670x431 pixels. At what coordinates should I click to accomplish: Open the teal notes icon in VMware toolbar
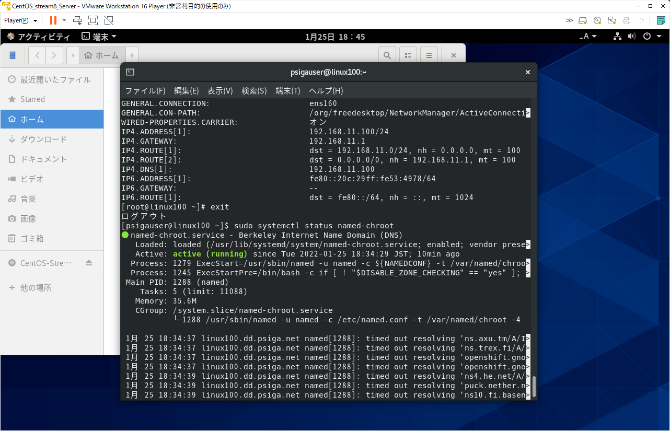(661, 20)
